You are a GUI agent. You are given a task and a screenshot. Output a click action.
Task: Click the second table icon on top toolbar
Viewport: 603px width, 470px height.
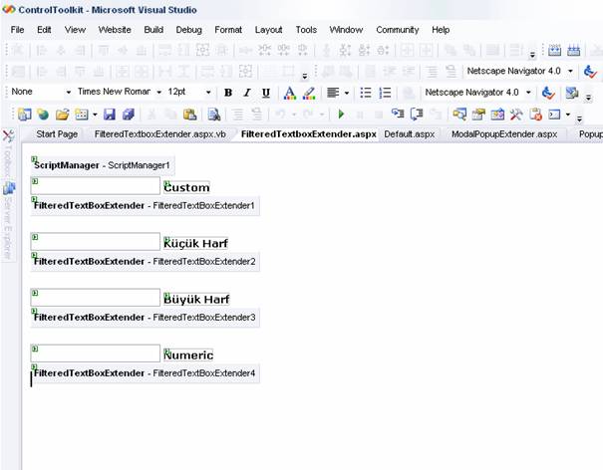[573, 50]
